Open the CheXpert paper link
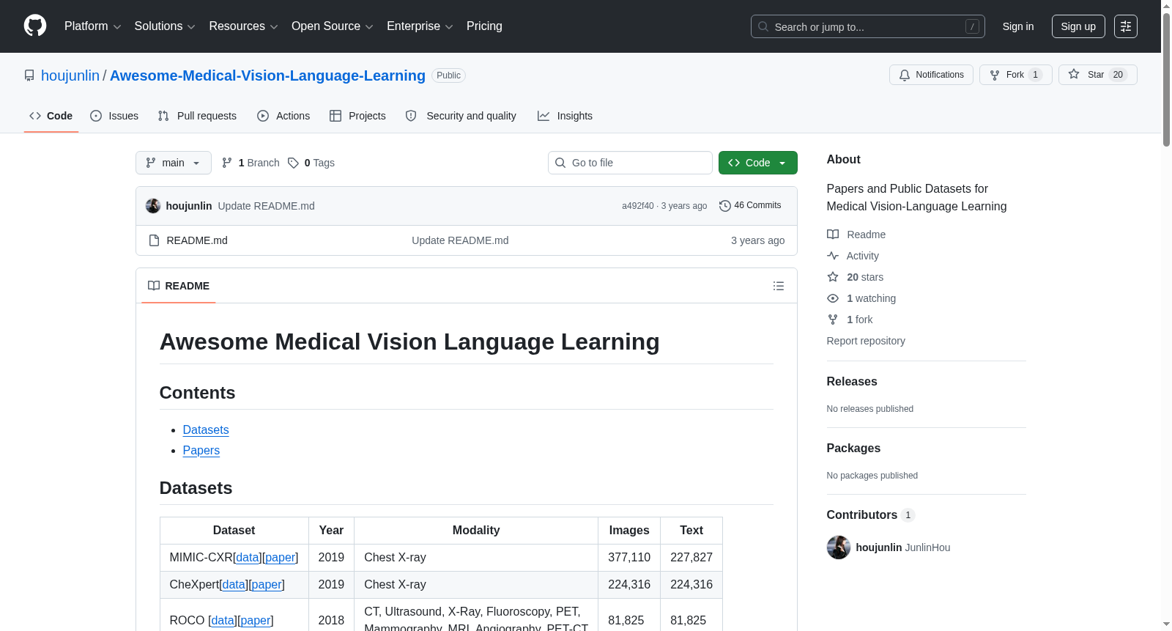 pos(267,585)
